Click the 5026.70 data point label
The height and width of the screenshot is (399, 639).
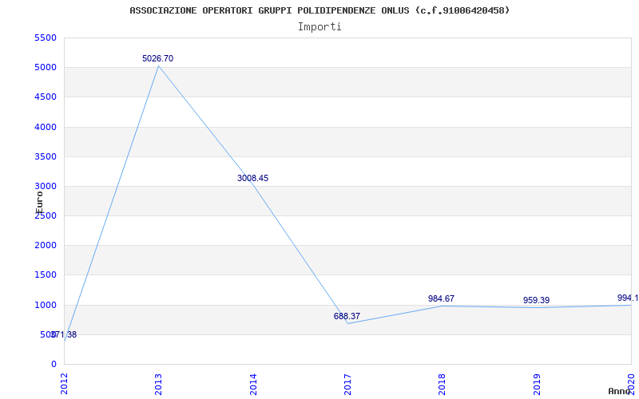(157, 58)
